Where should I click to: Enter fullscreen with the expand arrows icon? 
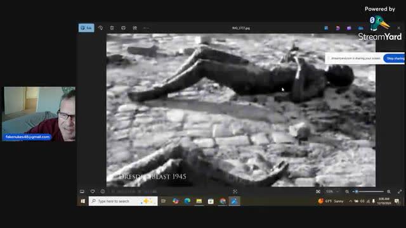tap(400, 191)
